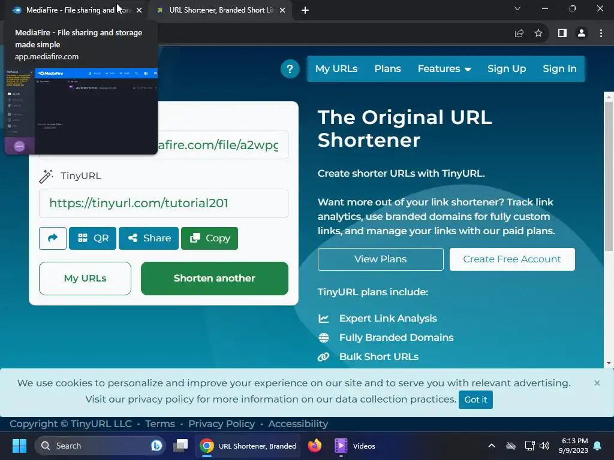Click the OneDrive cloud tray icon
This screenshot has width=614, height=460.
click(511, 446)
